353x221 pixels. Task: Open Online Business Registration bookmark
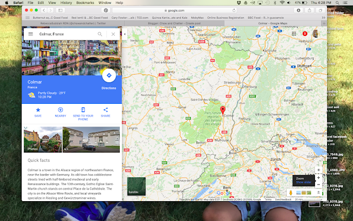[x=226, y=18]
